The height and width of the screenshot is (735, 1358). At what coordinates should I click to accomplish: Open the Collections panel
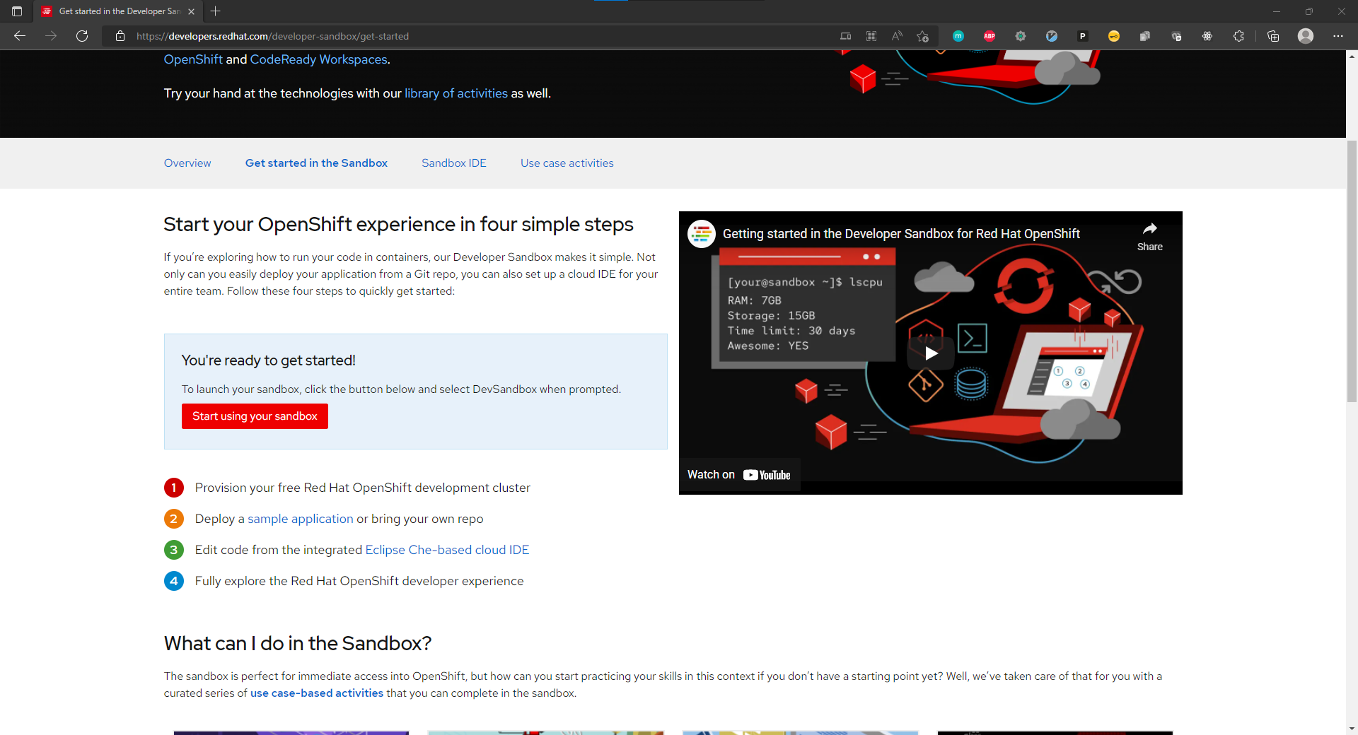[1273, 36]
